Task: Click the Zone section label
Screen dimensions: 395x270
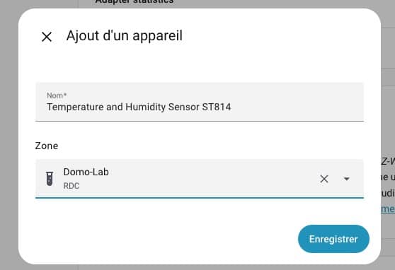Action: point(47,146)
